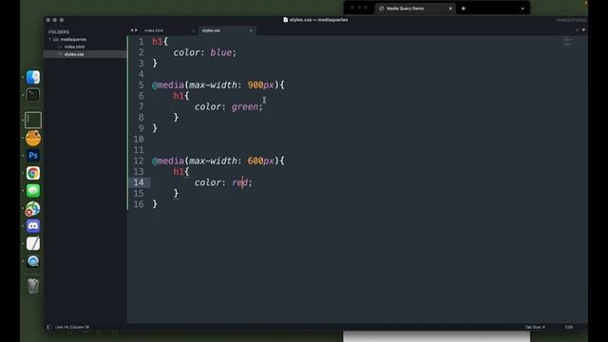
Task: Open Finder from the dock
Action: click(x=33, y=77)
